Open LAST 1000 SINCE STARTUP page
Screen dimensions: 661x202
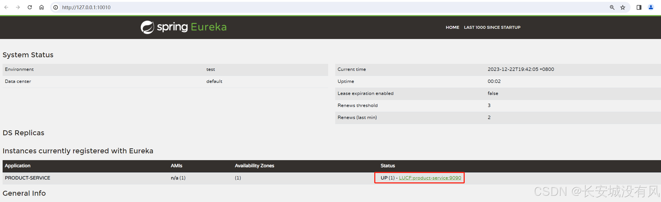click(x=492, y=27)
